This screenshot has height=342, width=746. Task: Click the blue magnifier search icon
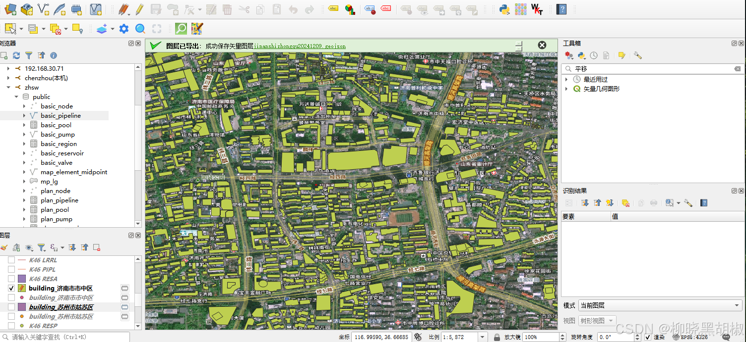coord(140,29)
